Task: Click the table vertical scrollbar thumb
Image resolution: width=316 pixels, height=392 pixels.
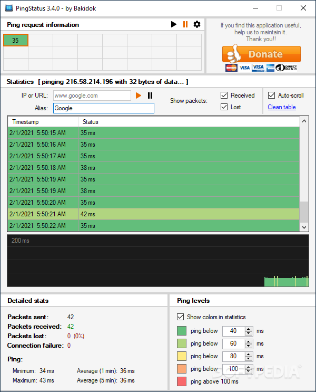Action: (x=304, y=212)
